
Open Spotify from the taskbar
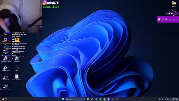100,99
